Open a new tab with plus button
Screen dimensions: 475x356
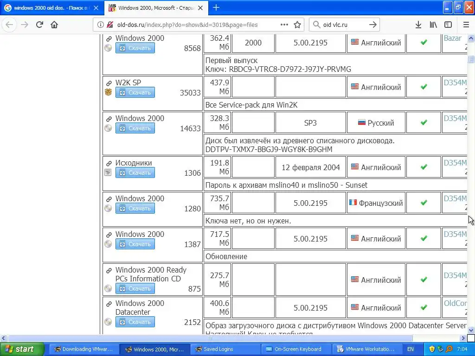click(x=216, y=7)
